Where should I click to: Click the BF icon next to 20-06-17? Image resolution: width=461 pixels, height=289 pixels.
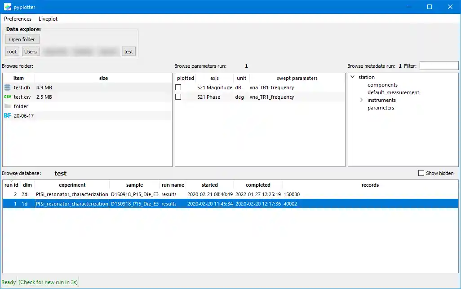coord(7,116)
